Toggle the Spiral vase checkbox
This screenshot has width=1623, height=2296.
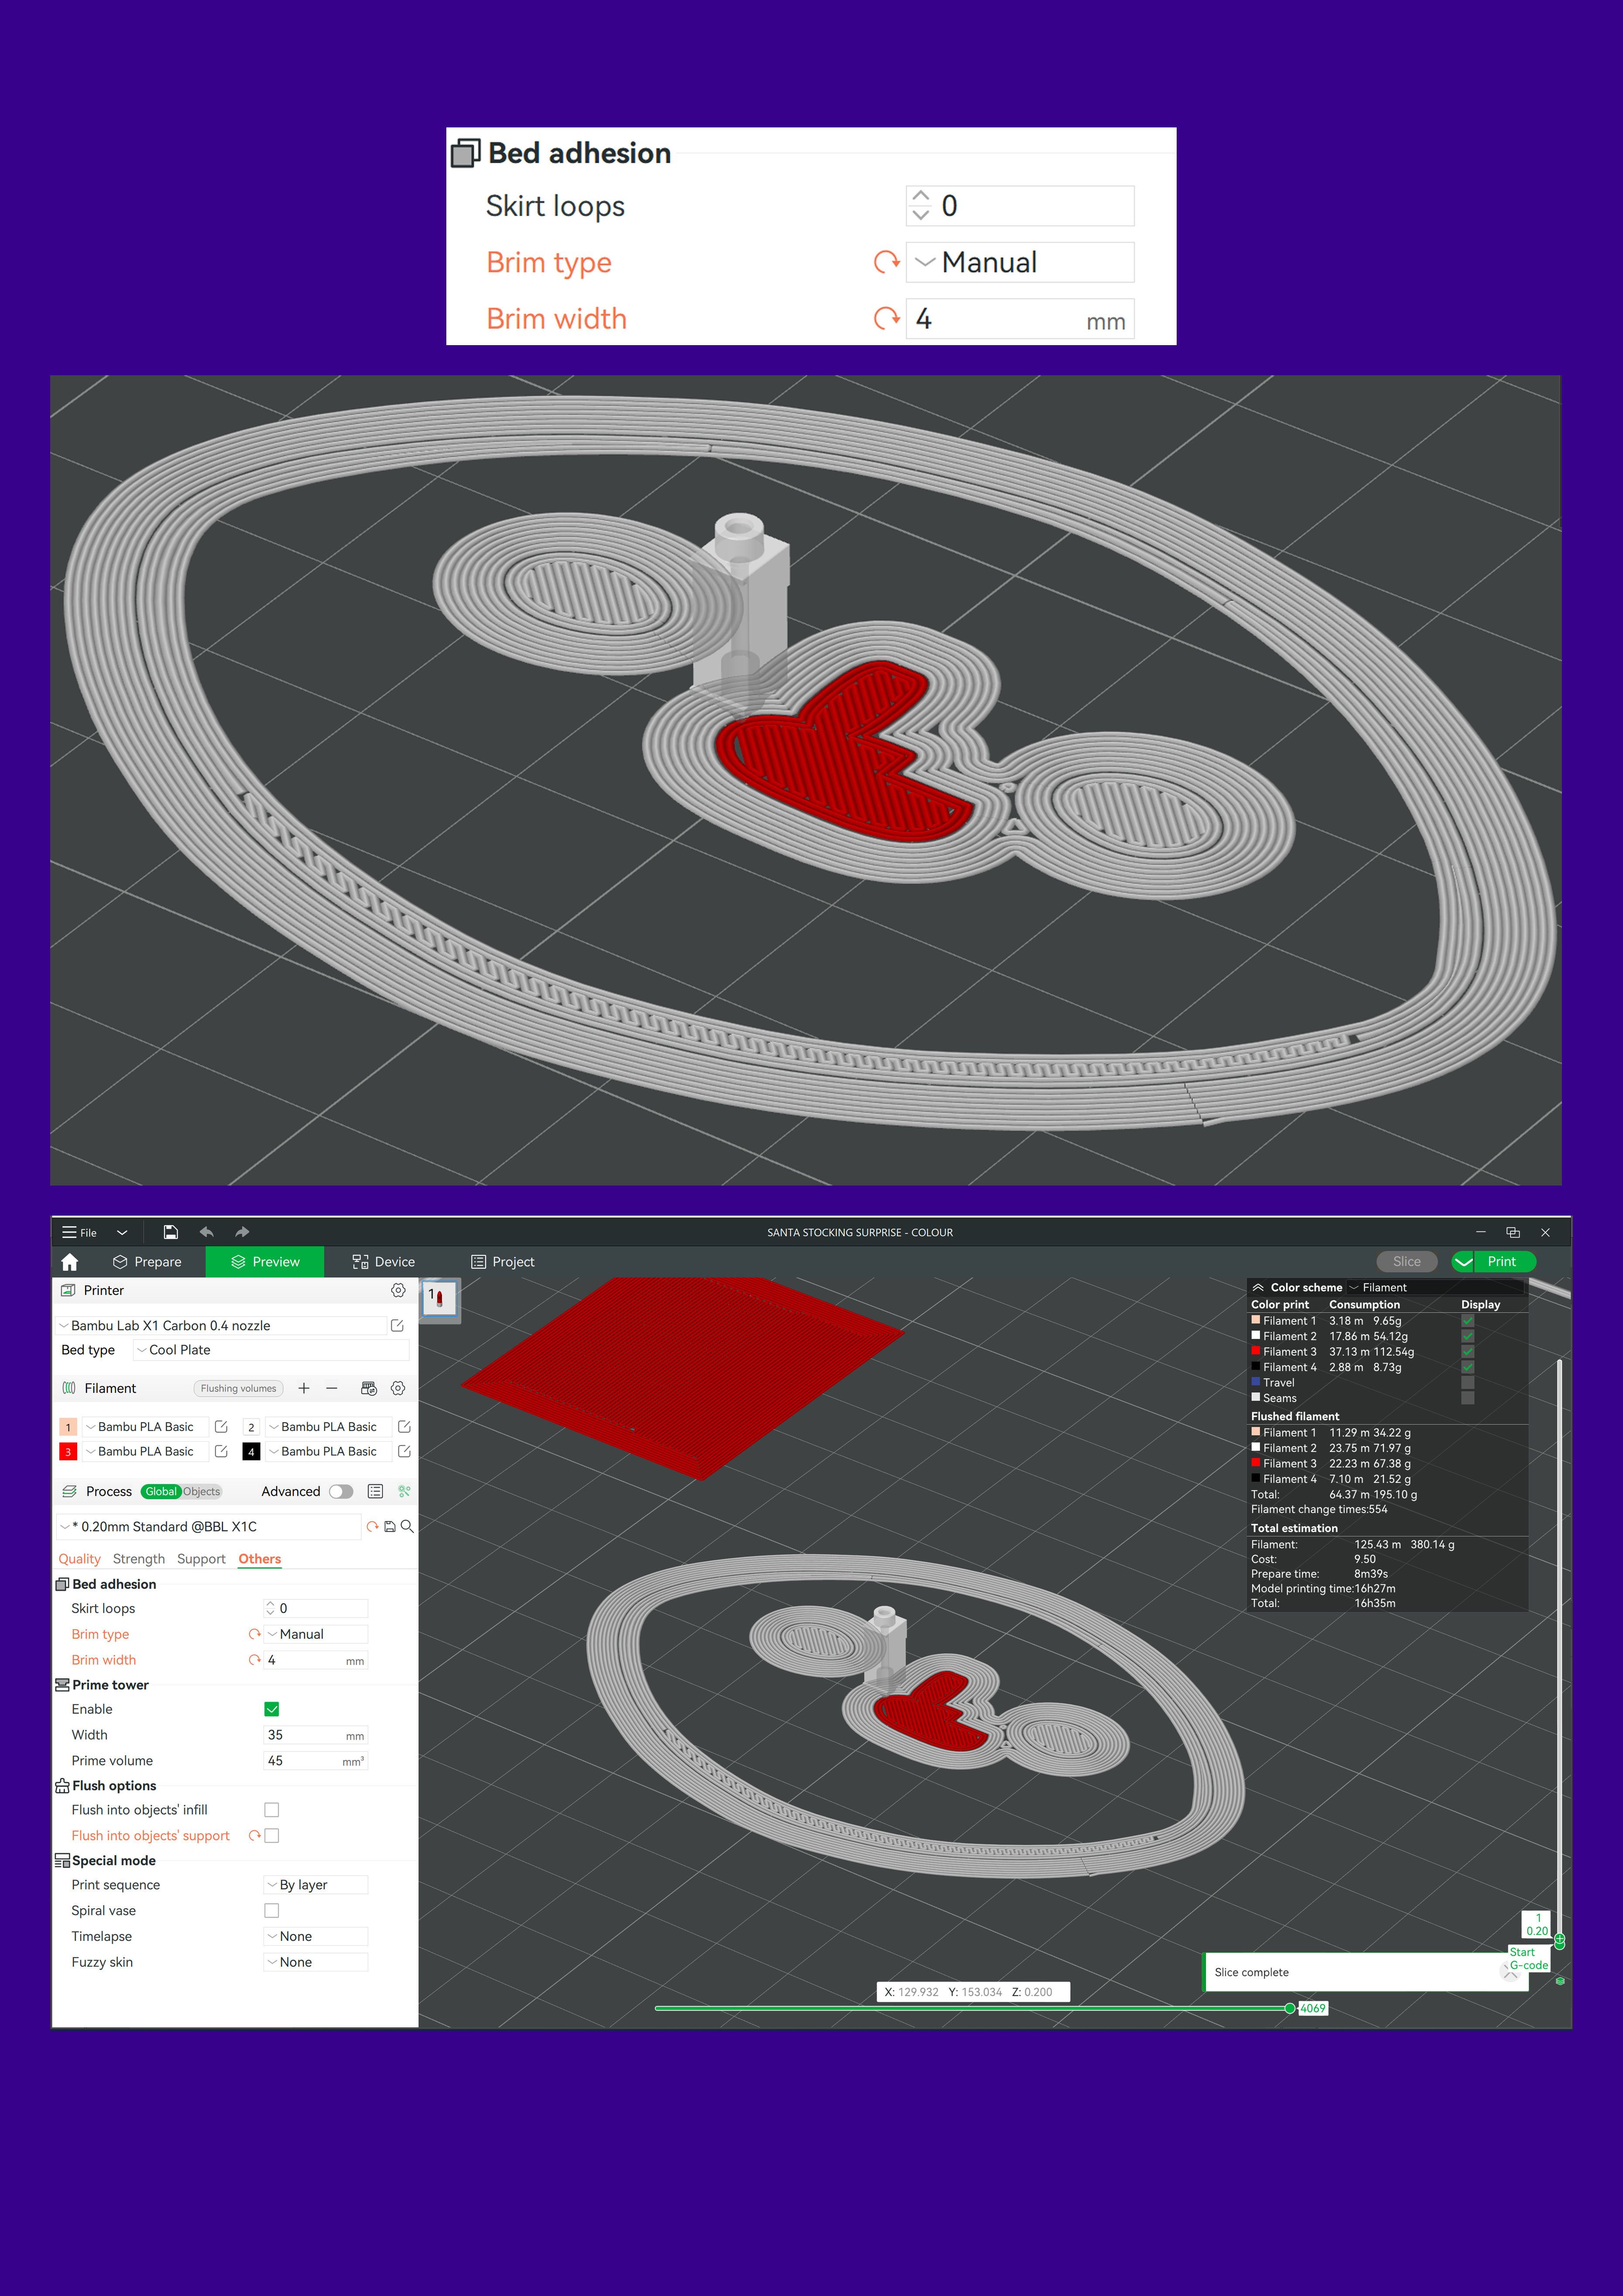click(271, 1911)
